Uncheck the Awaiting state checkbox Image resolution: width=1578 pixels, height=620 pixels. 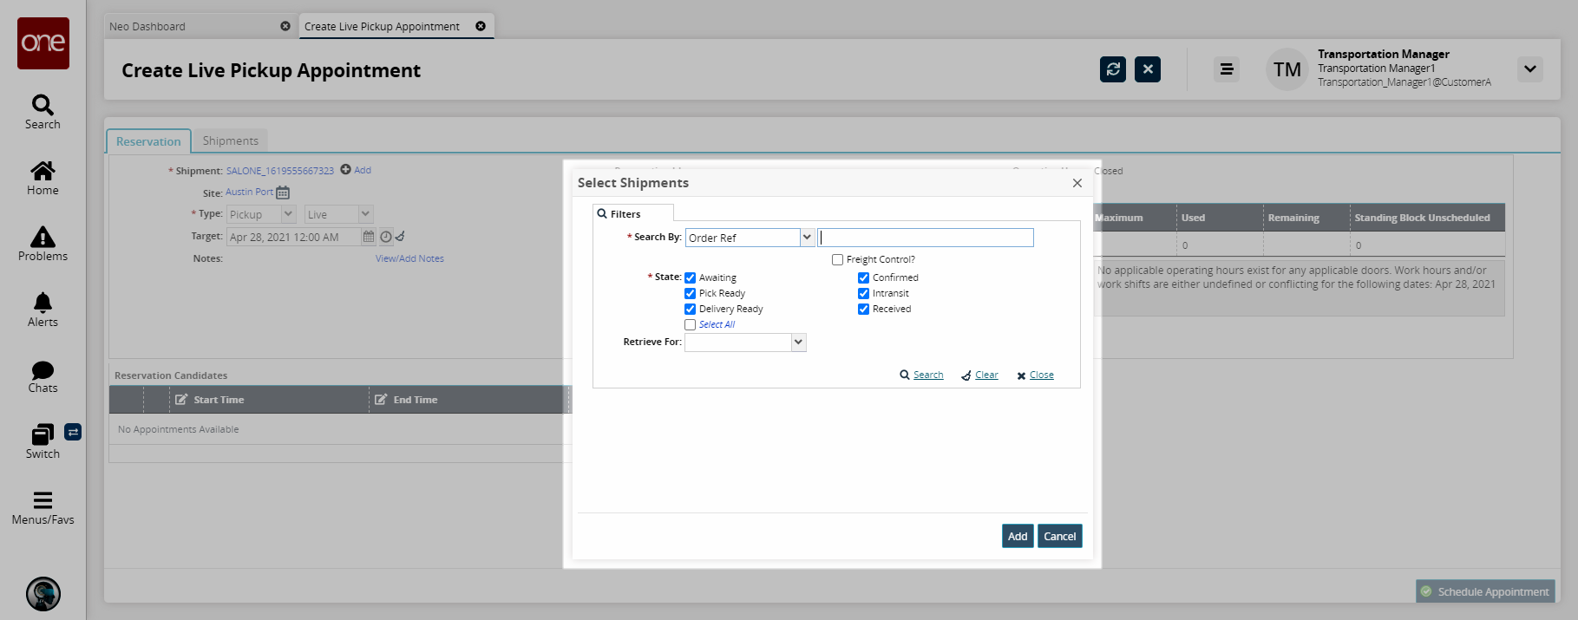point(691,278)
